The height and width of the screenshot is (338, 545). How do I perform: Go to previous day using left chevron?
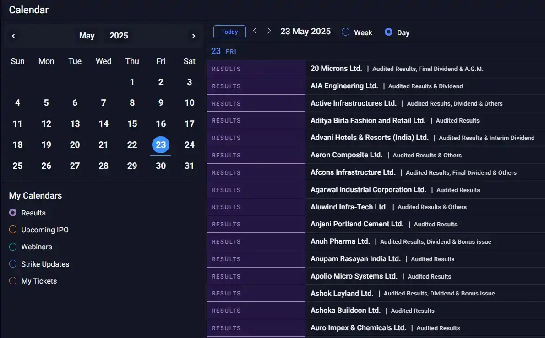click(x=255, y=31)
